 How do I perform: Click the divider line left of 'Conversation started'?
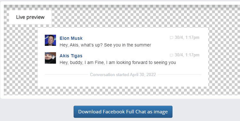67,75
